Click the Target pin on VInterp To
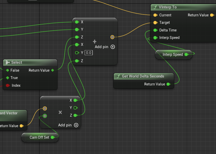 click(155, 23)
